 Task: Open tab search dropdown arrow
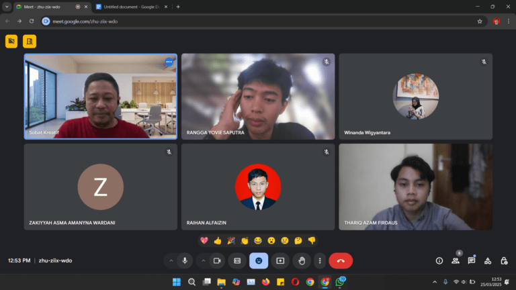(x=7, y=7)
